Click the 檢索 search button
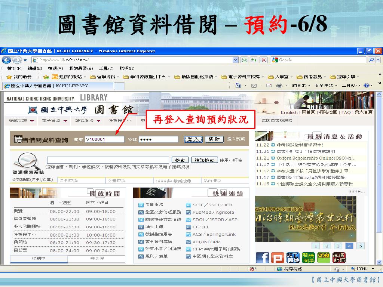 coord(180,160)
